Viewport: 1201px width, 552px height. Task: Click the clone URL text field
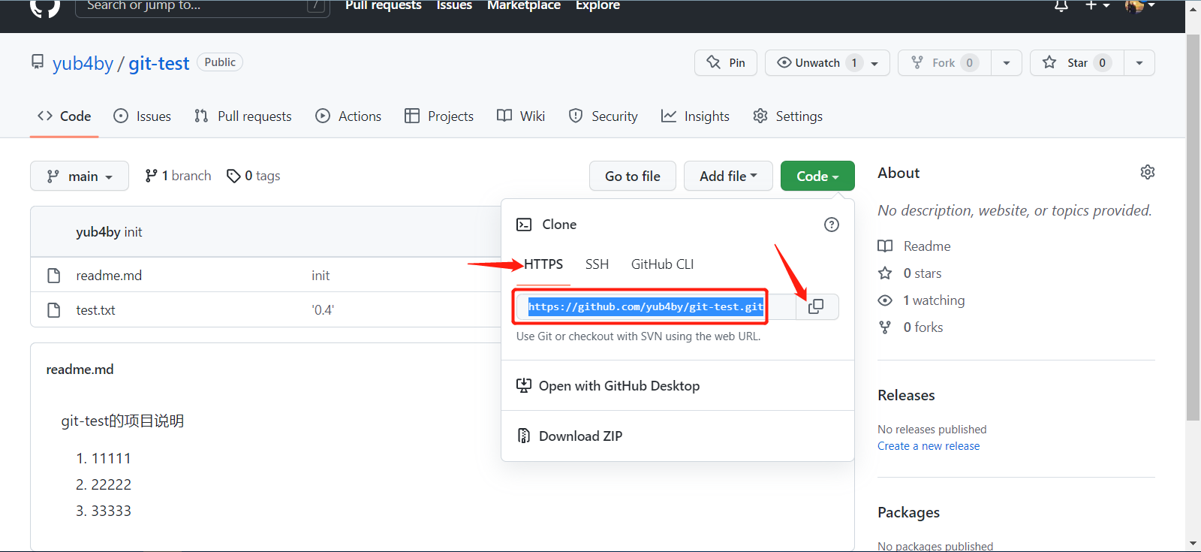click(x=656, y=306)
